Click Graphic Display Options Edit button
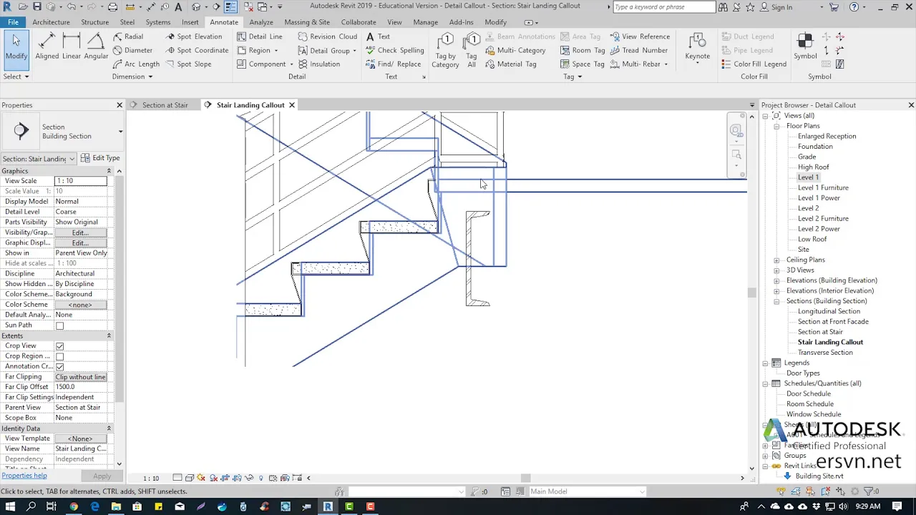Screen dimensions: 916x515 coord(80,243)
